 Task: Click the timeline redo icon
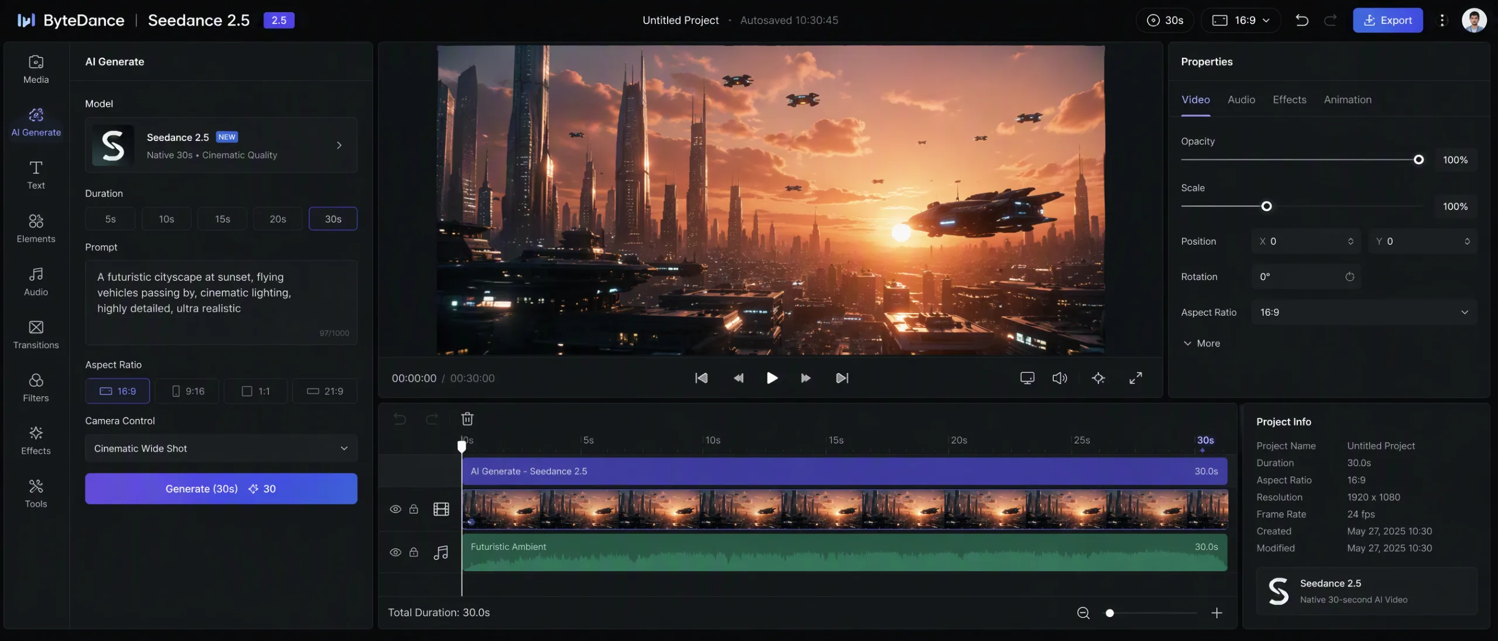[x=432, y=419]
